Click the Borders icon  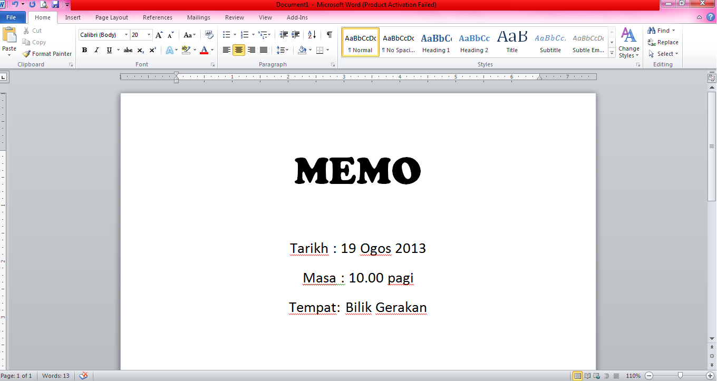tap(319, 50)
